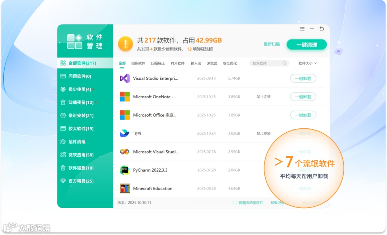Open 插件清理 in the sidebar

(85, 142)
